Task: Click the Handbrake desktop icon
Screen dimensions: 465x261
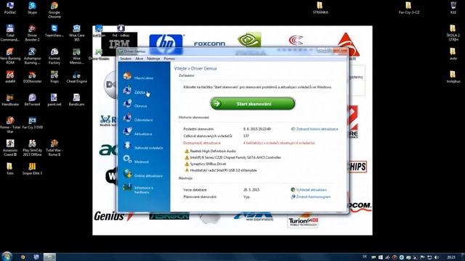Action: click(10, 100)
